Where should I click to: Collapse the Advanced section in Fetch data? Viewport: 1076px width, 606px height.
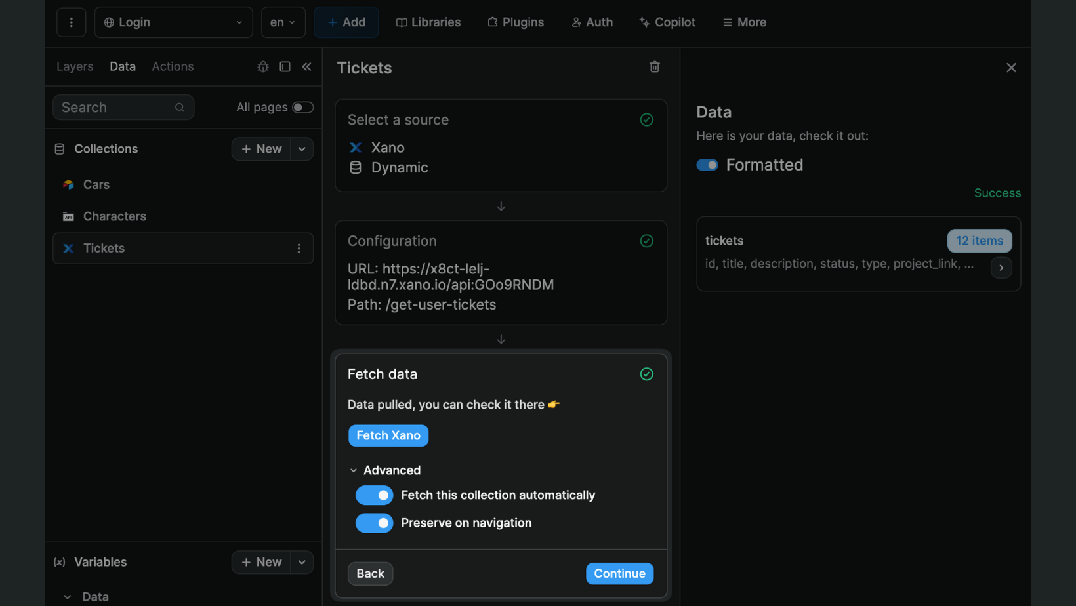[354, 470]
